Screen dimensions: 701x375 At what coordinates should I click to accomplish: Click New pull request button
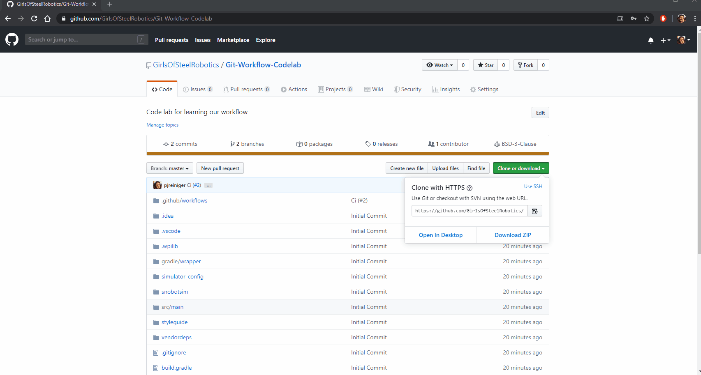[220, 168]
